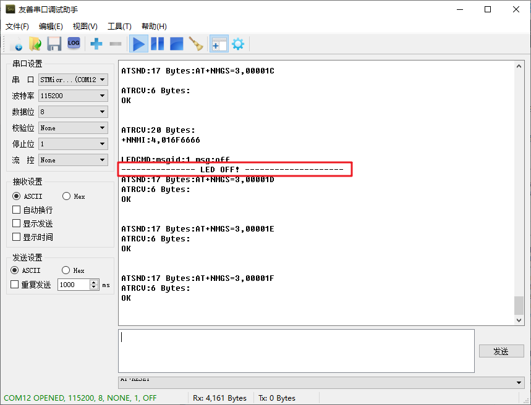
Task: Open the 帮助(H) menu
Action: click(x=154, y=27)
